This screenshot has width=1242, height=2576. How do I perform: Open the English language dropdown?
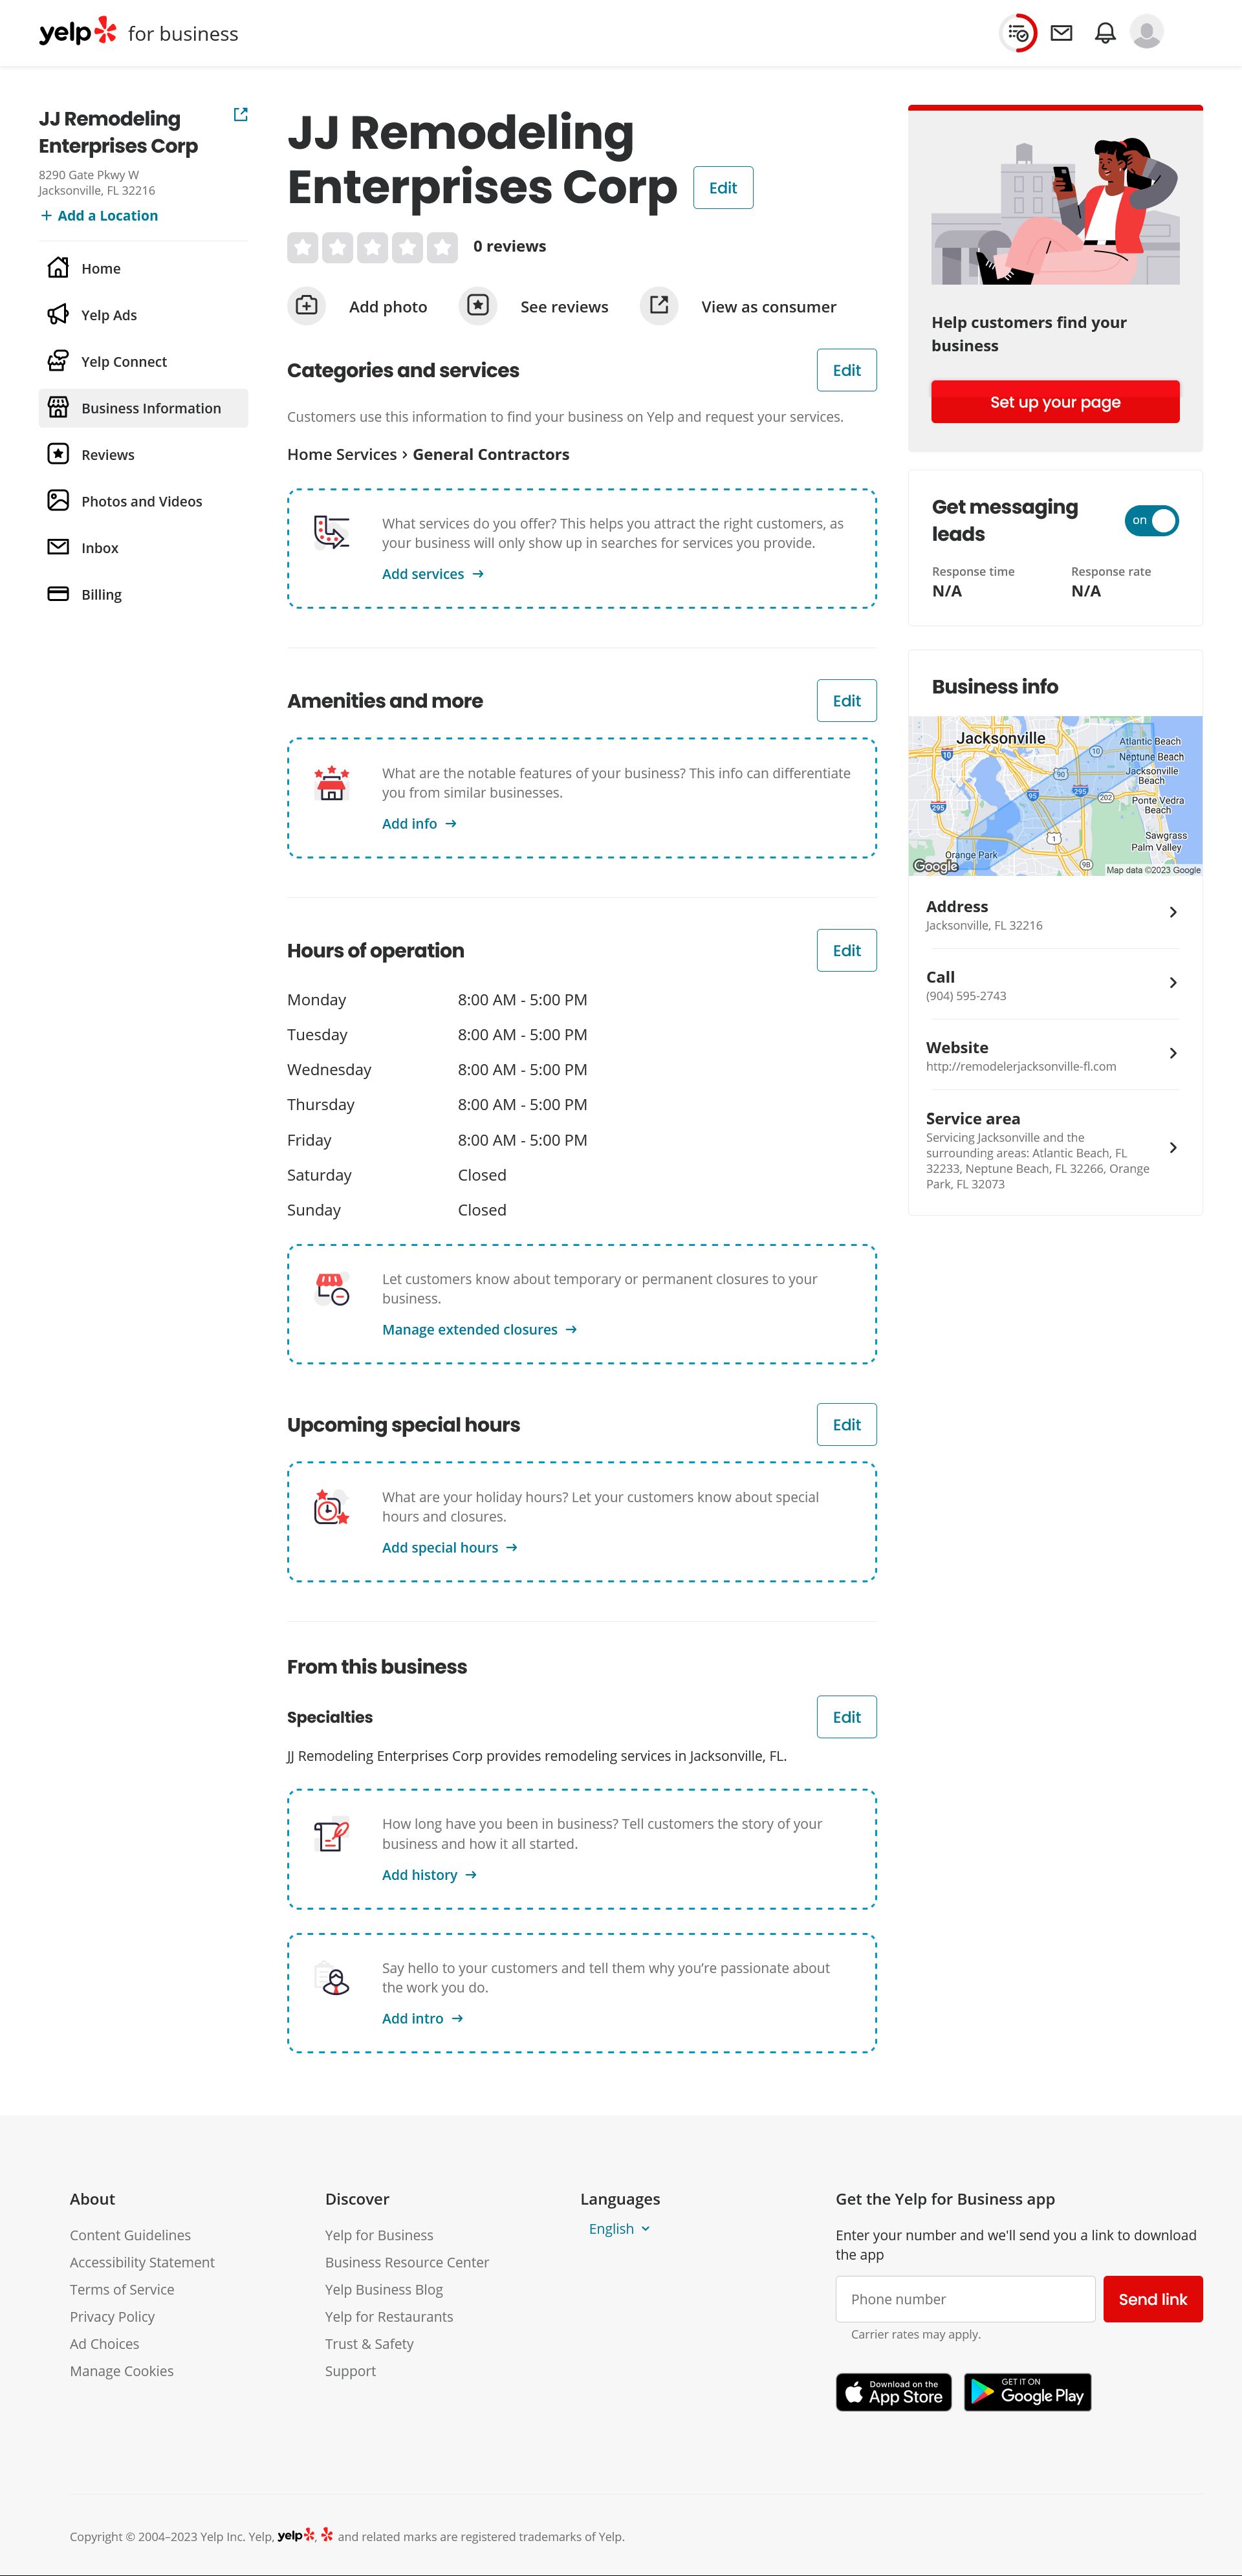pyautogui.click(x=619, y=2229)
